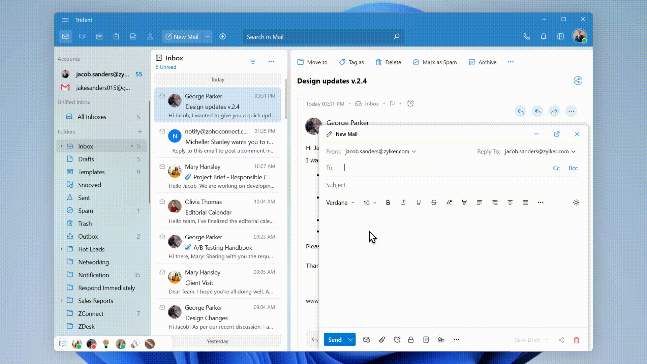This screenshot has width=647, height=364.
Task: Toggle the flag on the opened email
Action: click(392, 104)
